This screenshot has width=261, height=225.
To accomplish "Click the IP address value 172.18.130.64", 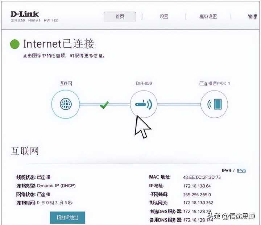I will click(197, 186).
